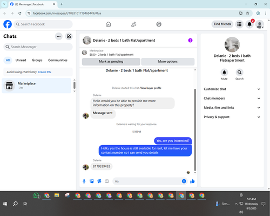Click the voice clip microphone icon
This screenshot has width=270, height=216.
(84, 181)
